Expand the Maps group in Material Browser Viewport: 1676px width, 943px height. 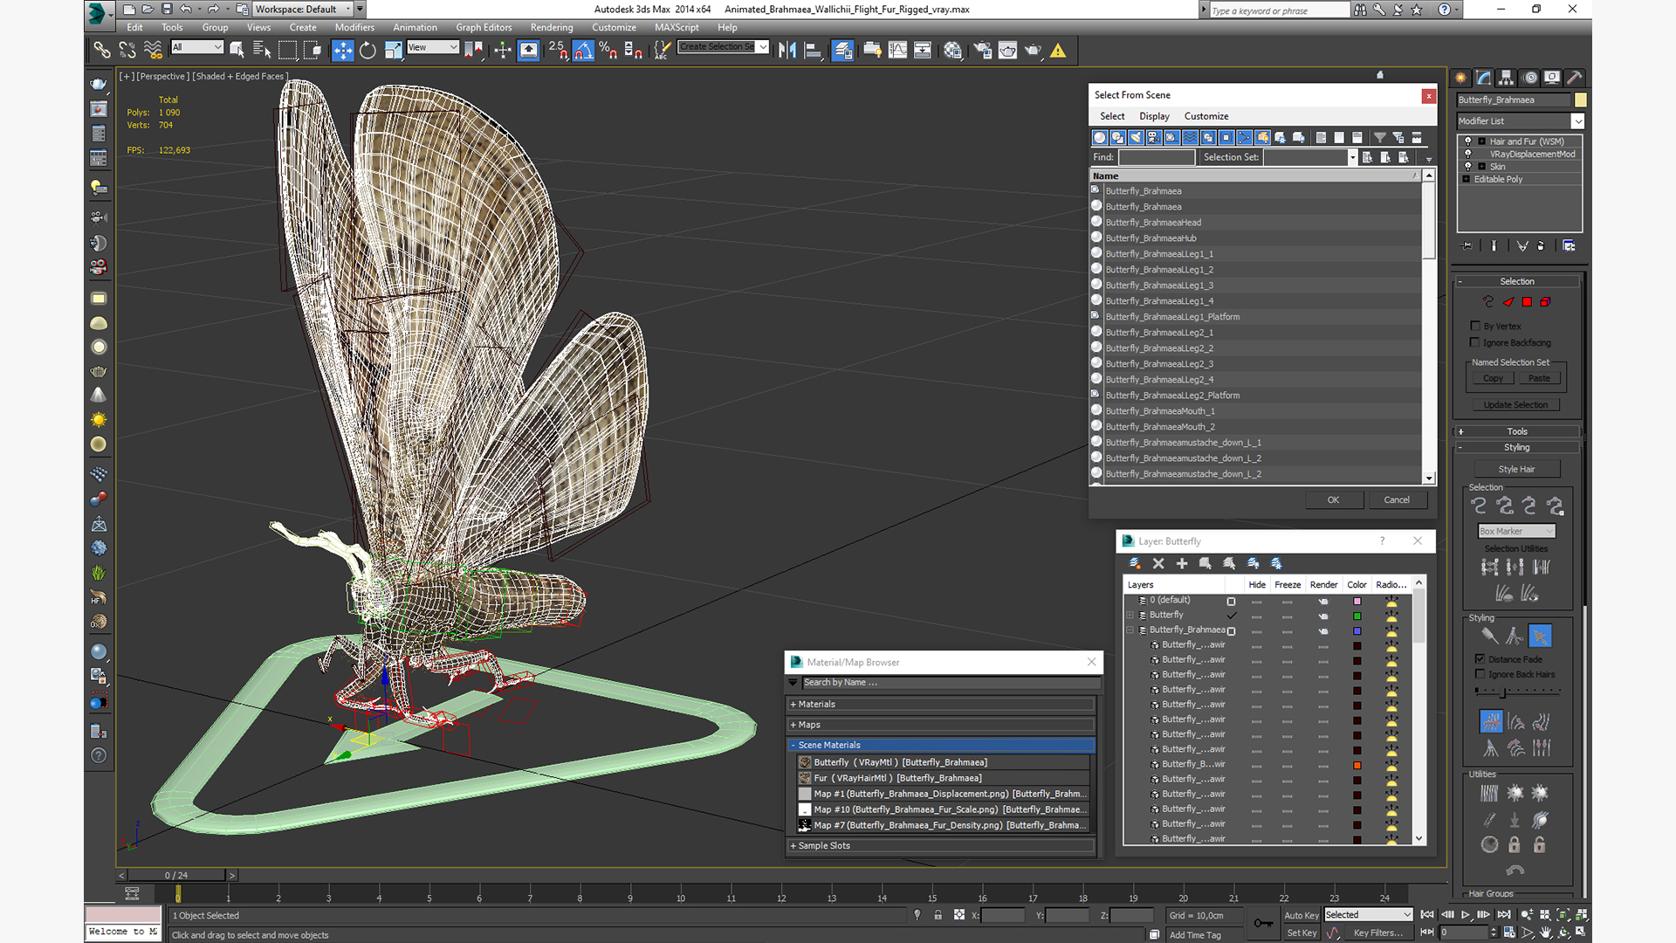(941, 725)
